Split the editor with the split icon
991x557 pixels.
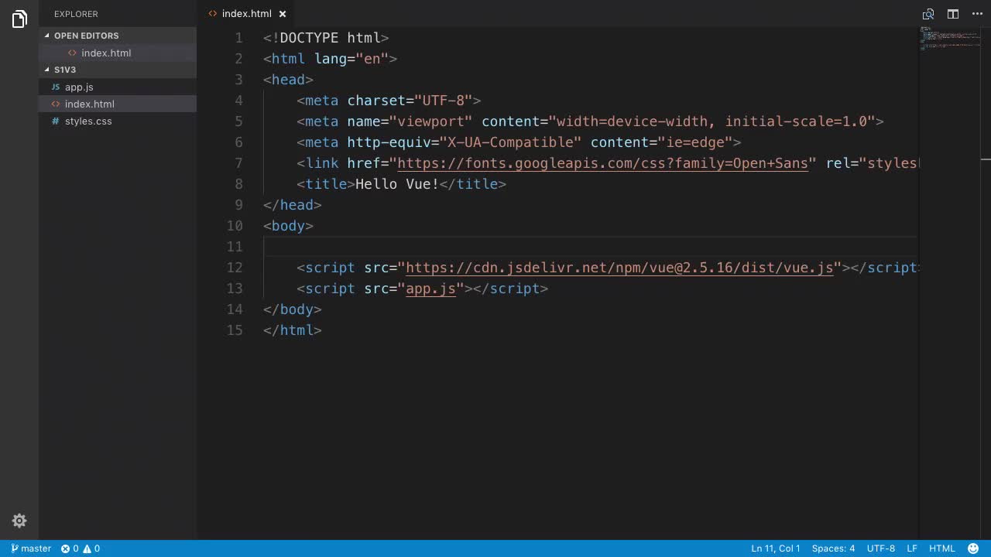(953, 14)
